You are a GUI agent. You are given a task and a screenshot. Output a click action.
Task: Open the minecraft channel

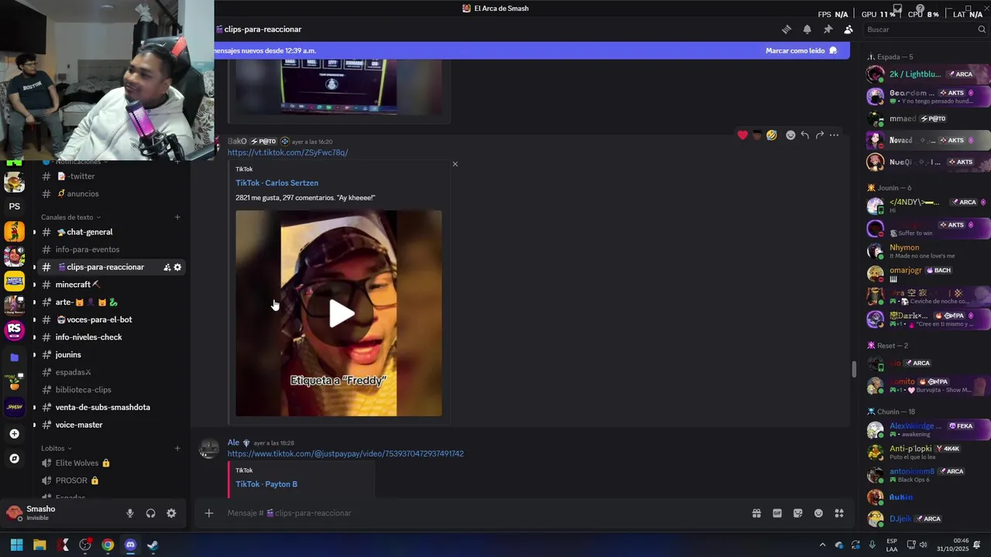[111, 285]
